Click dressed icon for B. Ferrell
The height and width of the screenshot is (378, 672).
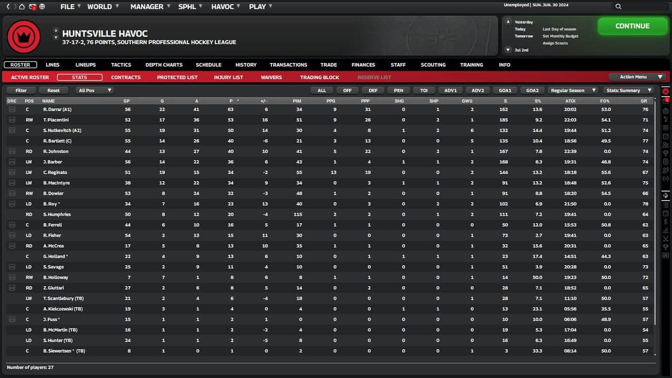(12, 225)
